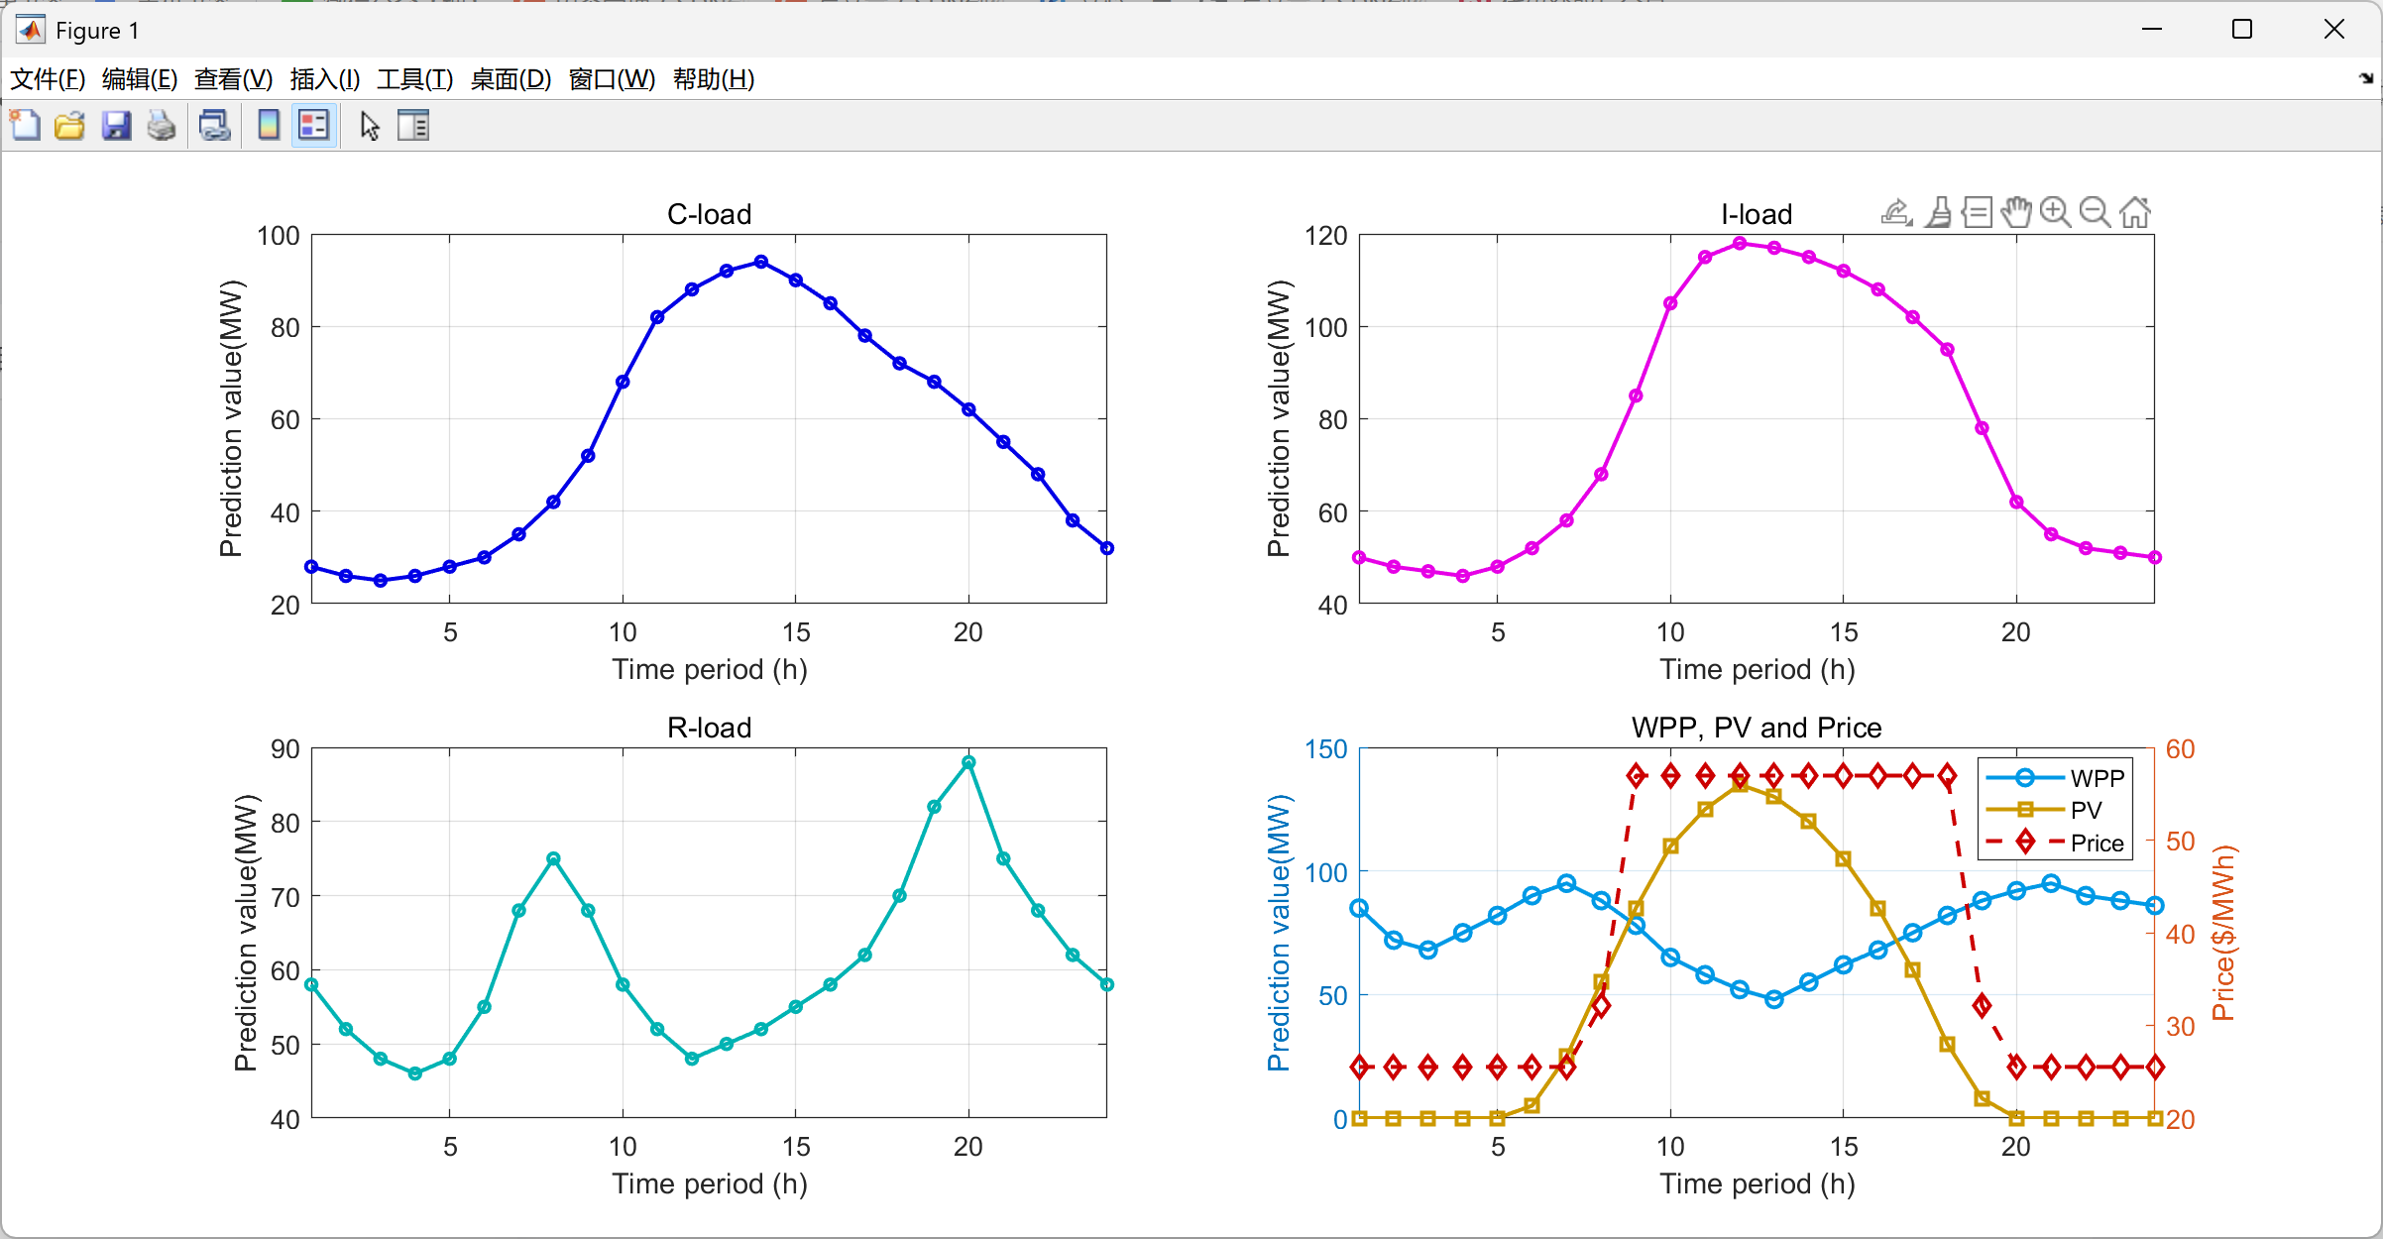Enable the Pan hand tool on I-load axes
2383x1239 pixels.
pos(2015,212)
